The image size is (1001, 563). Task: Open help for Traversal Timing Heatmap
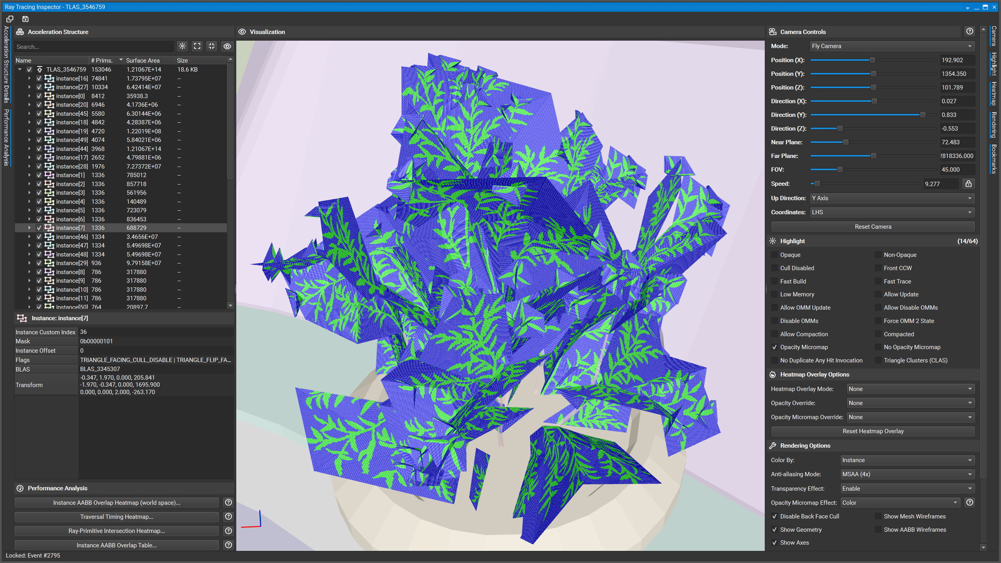[228, 517]
